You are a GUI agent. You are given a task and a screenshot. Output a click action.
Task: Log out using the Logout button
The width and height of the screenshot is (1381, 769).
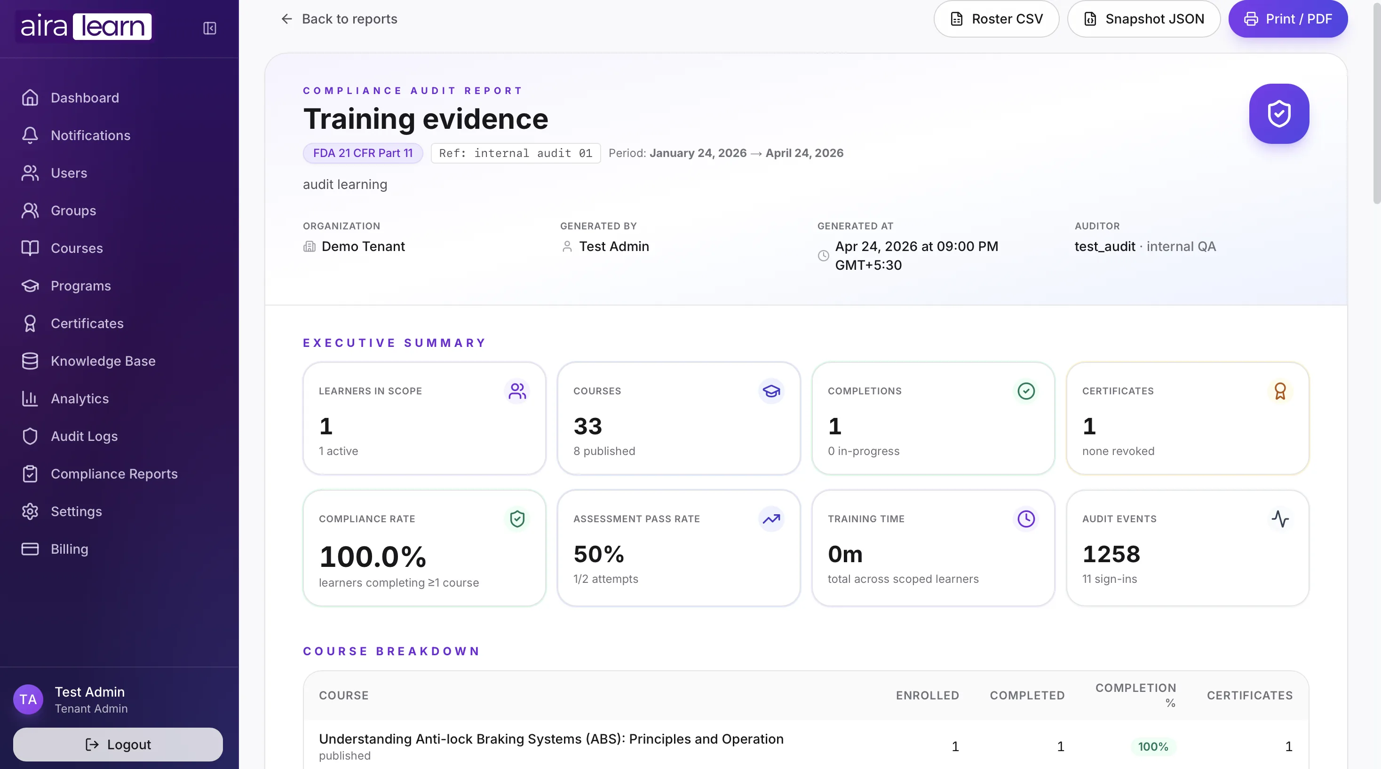pyautogui.click(x=118, y=745)
